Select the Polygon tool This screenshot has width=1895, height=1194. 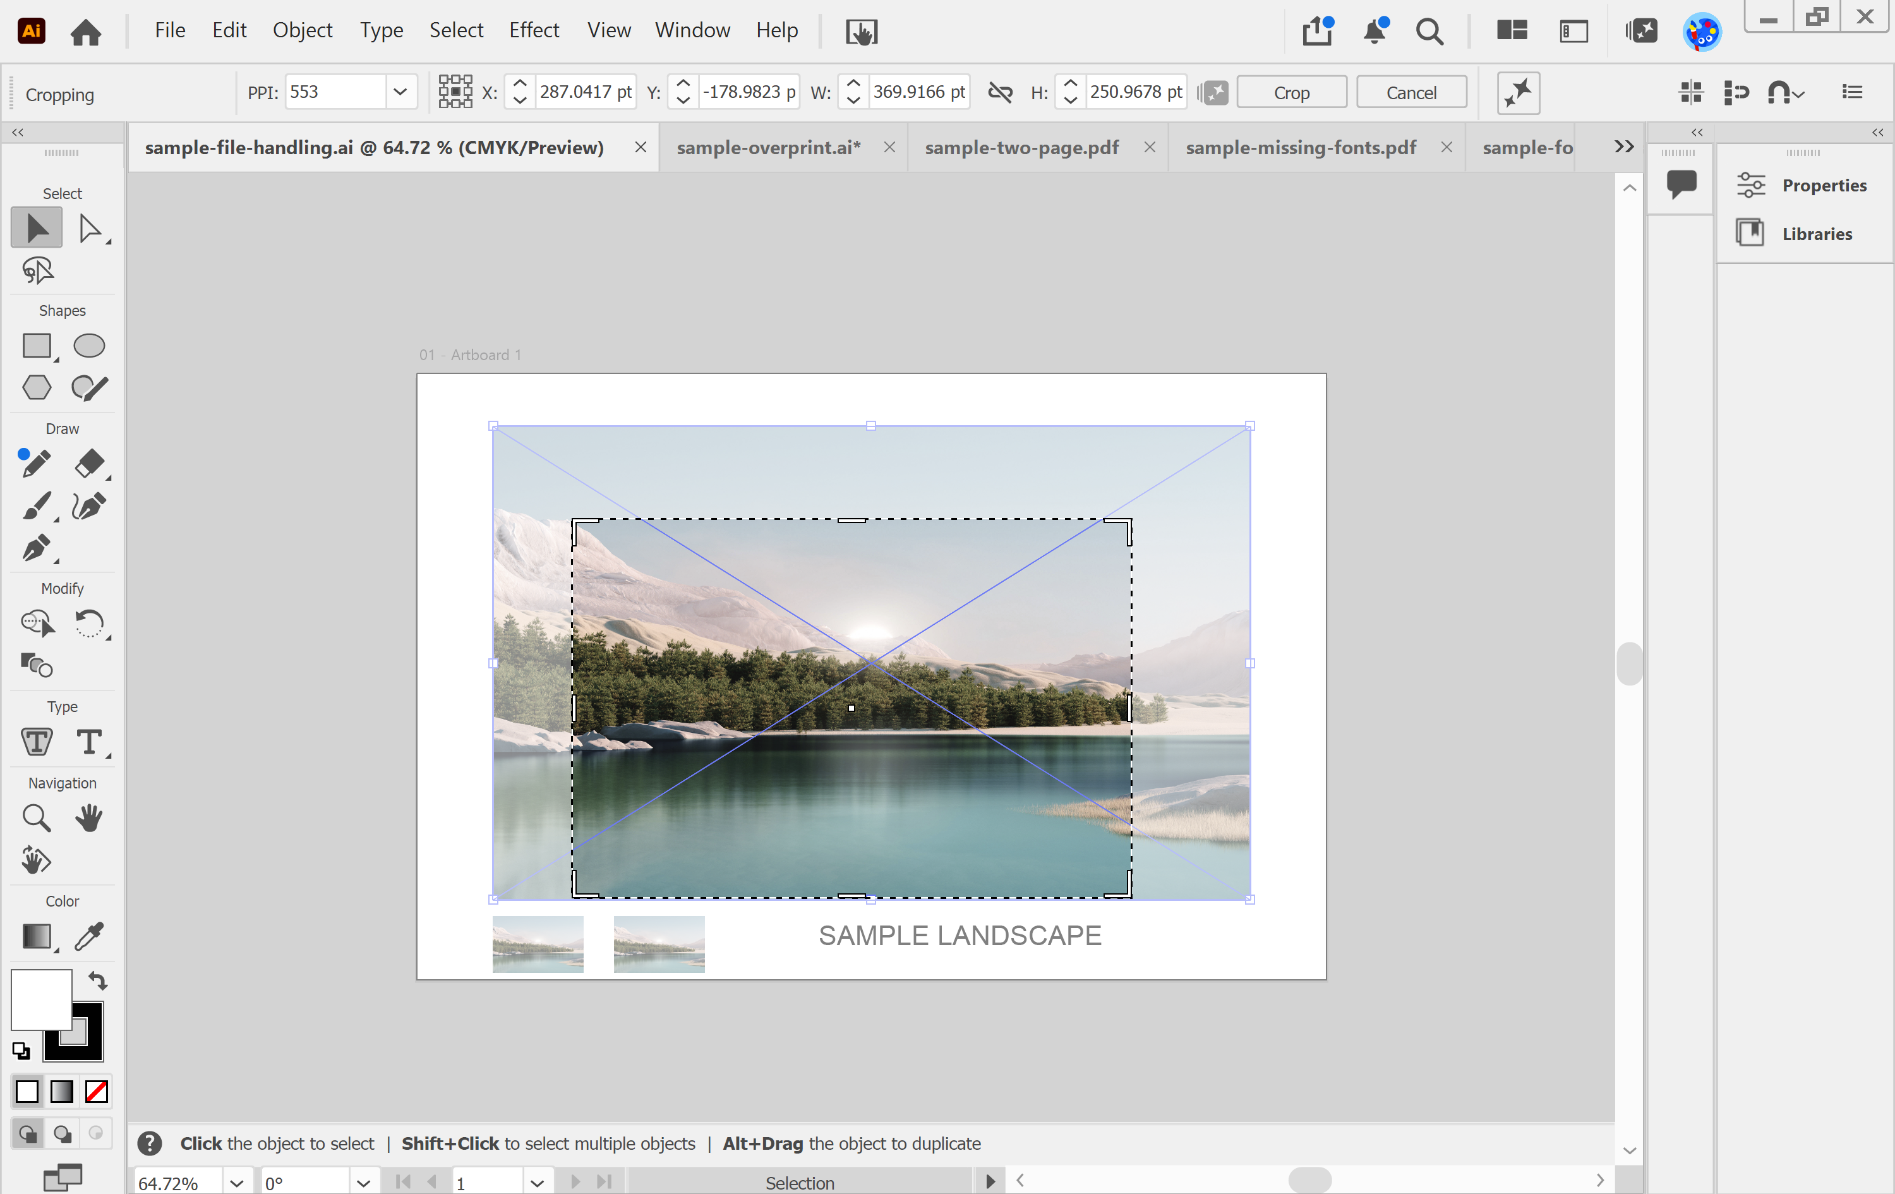point(37,387)
